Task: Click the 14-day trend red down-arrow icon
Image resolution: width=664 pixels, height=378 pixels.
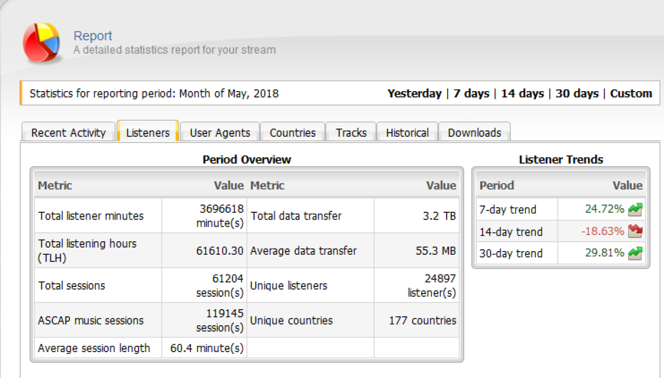Action: click(635, 231)
